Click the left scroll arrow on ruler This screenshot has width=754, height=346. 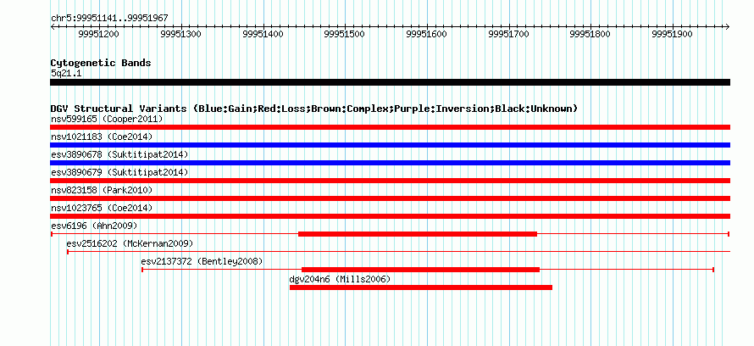coord(53,27)
